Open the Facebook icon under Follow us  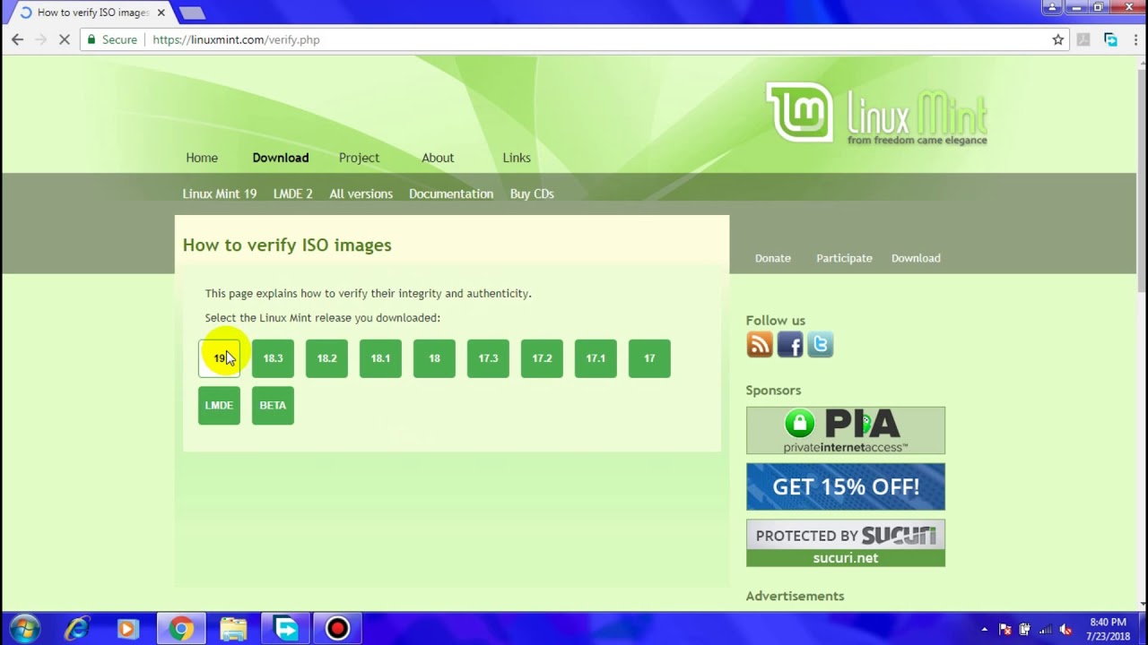(x=790, y=345)
